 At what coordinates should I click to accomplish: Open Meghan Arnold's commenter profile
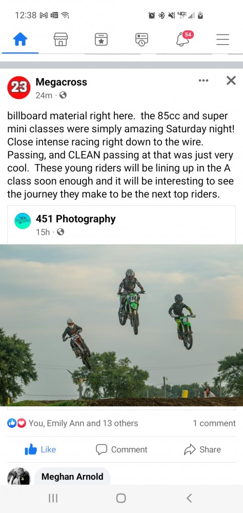(x=72, y=477)
